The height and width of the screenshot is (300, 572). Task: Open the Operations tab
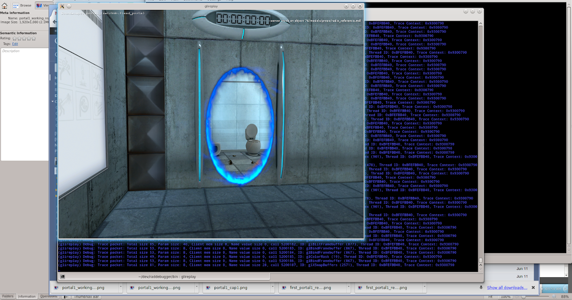pyautogui.click(x=49, y=296)
